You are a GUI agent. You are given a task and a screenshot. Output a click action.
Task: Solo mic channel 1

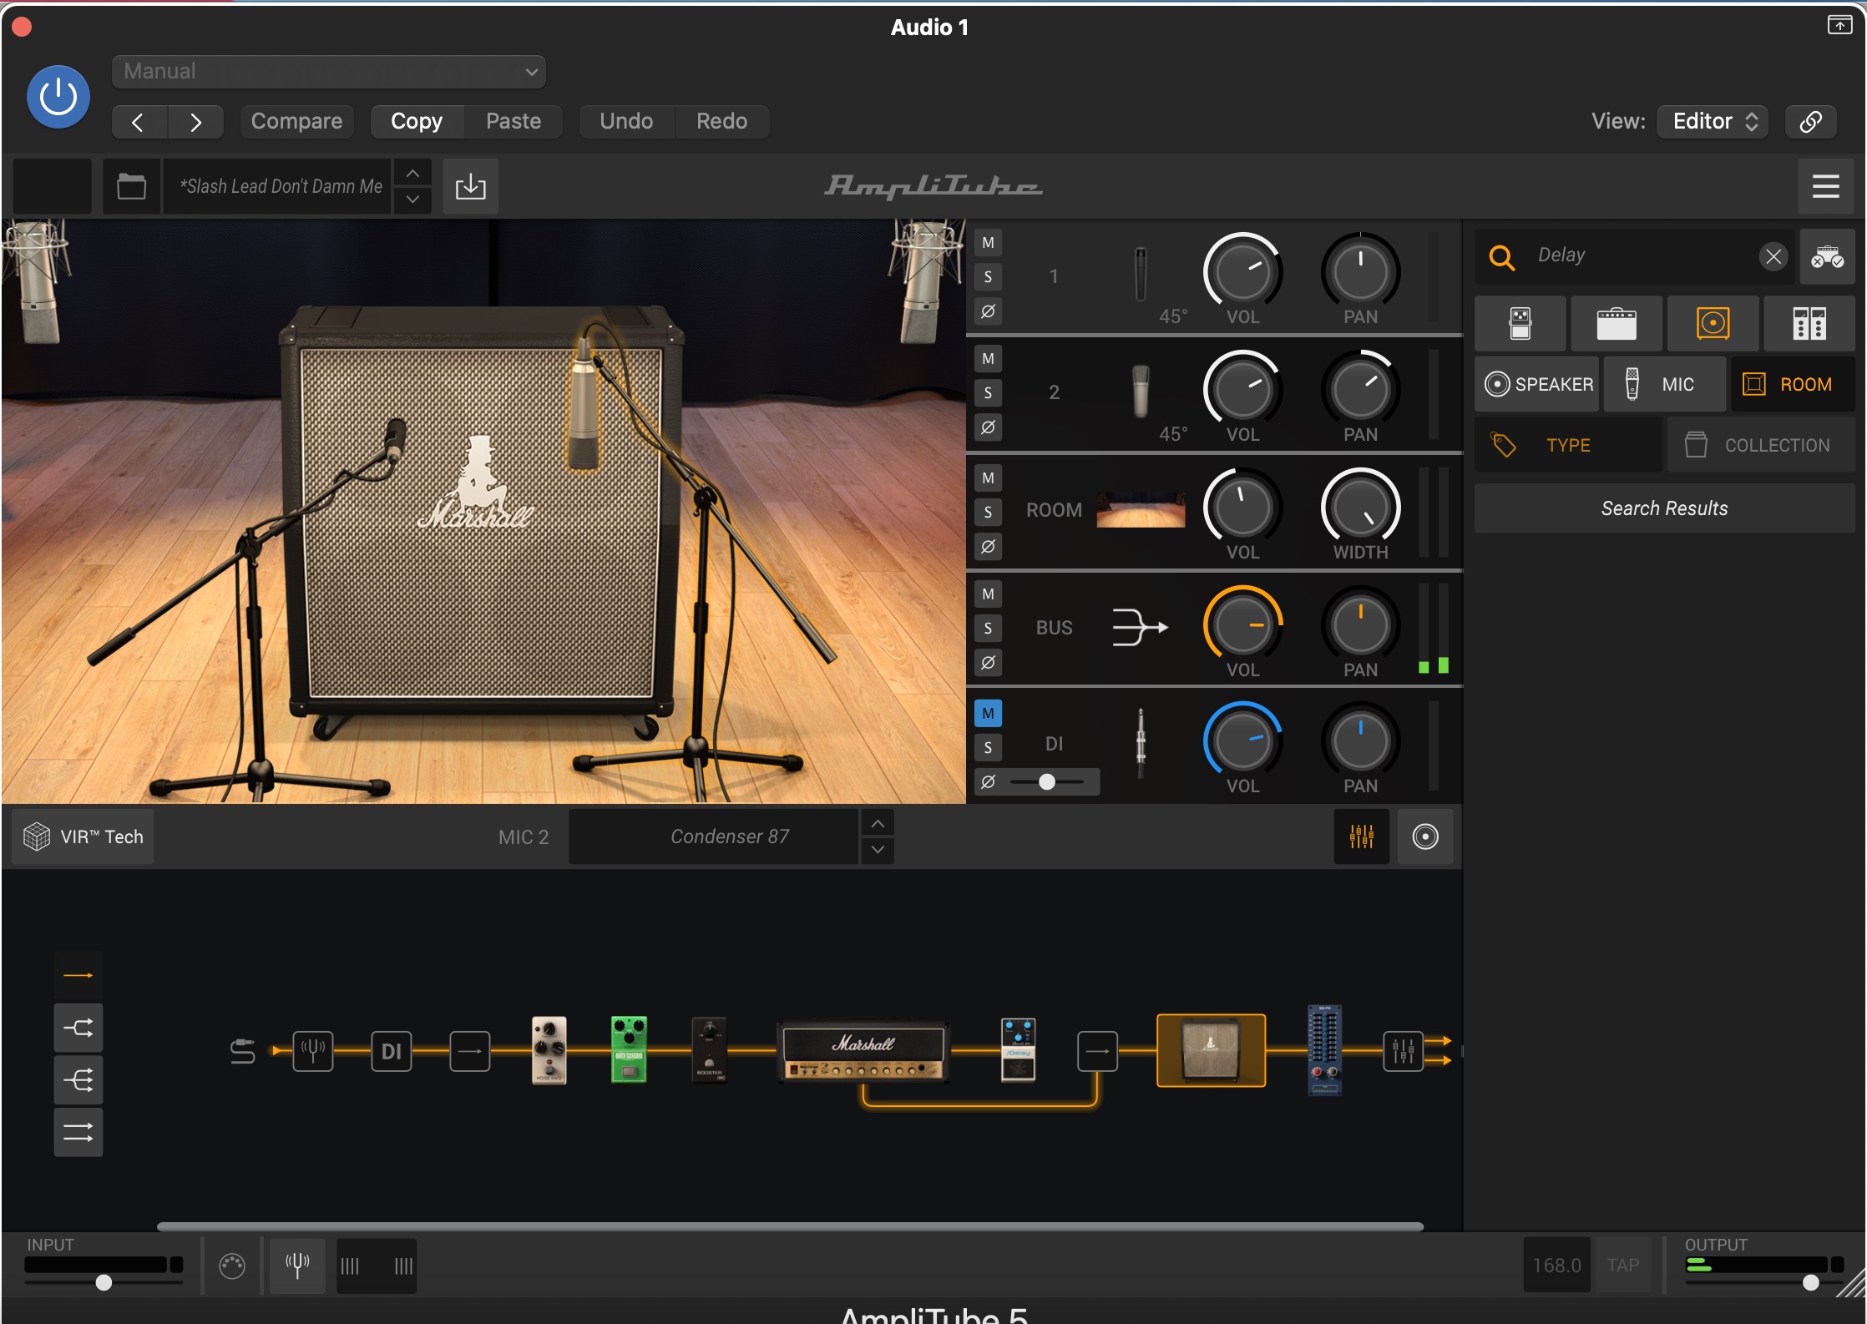[988, 277]
